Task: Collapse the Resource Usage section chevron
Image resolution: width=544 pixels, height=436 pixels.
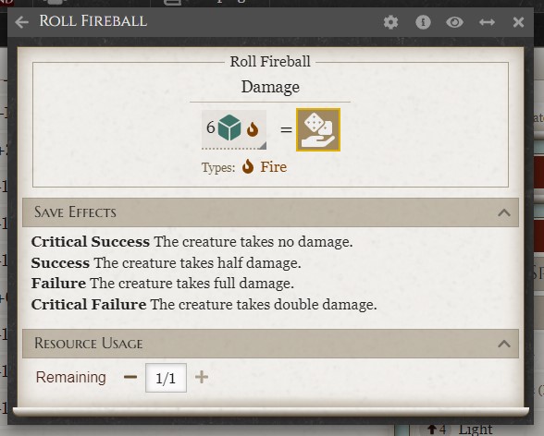Action: click(x=504, y=344)
